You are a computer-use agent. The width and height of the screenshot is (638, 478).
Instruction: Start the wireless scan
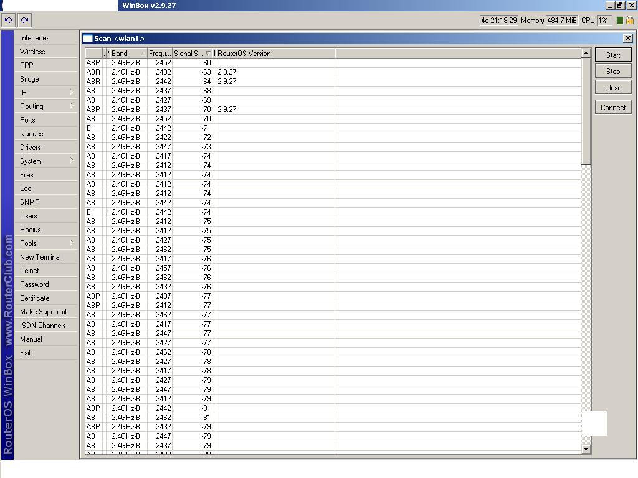pos(613,55)
